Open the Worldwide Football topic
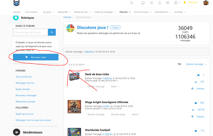Image resolution: width=213 pixels, height=136 pixels. pyautogui.click(x=98, y=130)
